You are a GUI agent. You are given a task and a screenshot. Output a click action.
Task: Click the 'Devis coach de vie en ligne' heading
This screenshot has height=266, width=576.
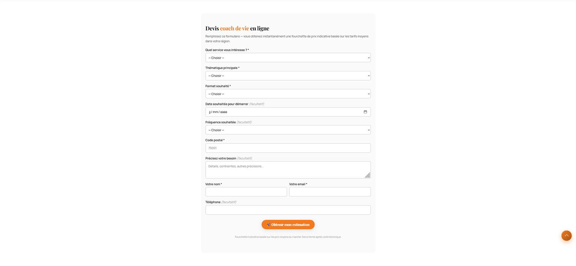click(237, 28)
